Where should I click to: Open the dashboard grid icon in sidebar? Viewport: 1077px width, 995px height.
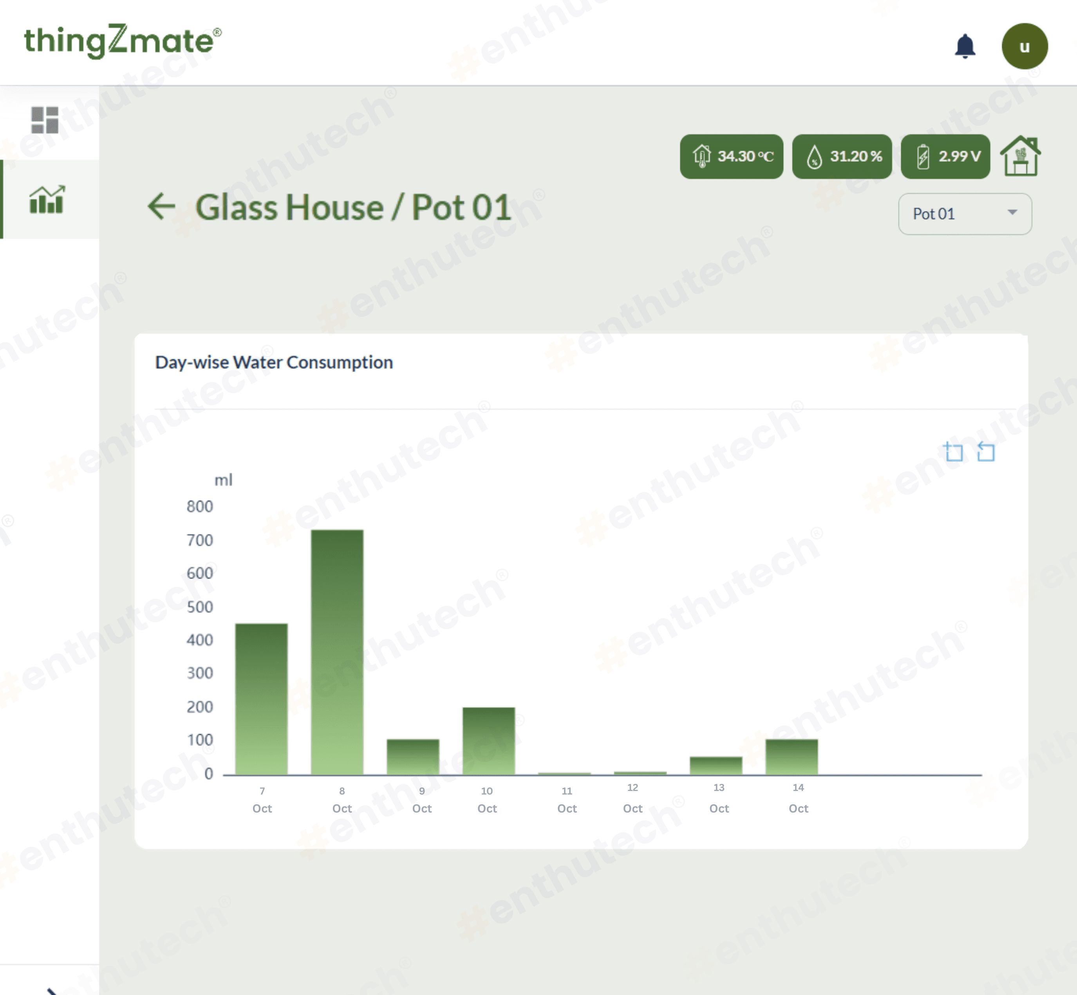[45, 119]
